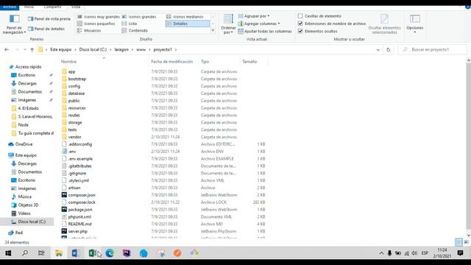Go back with the back arrow
Screen dimensions: 471x265
tap(7, 49)
